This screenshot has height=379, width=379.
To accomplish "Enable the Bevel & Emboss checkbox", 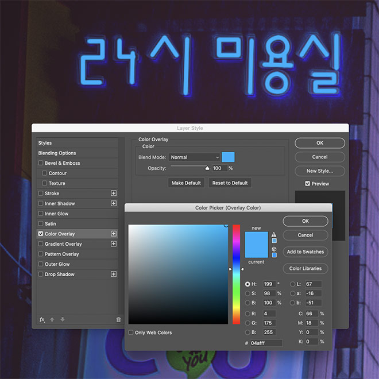I will tap(41, 163).
